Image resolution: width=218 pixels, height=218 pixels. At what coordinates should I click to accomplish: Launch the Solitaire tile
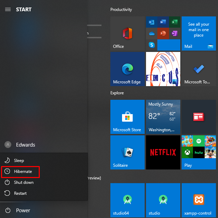tap(128, 152)
